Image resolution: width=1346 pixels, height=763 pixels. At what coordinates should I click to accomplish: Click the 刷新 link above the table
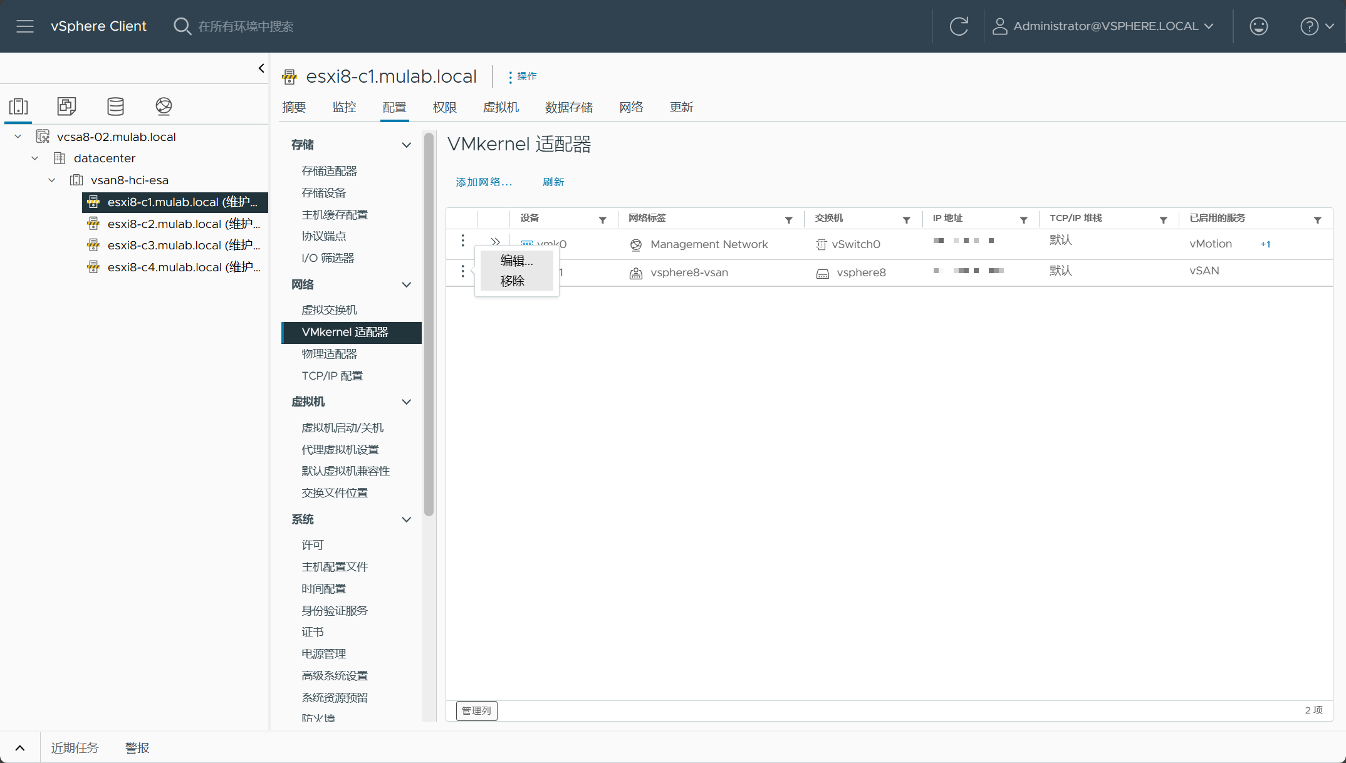[553, 182]
